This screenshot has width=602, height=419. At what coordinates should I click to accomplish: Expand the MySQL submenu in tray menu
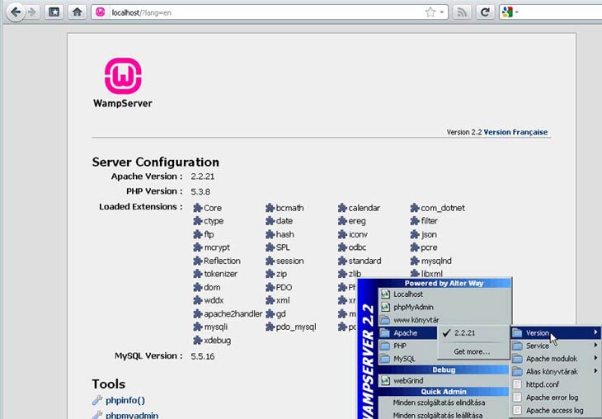pos(407,359)
